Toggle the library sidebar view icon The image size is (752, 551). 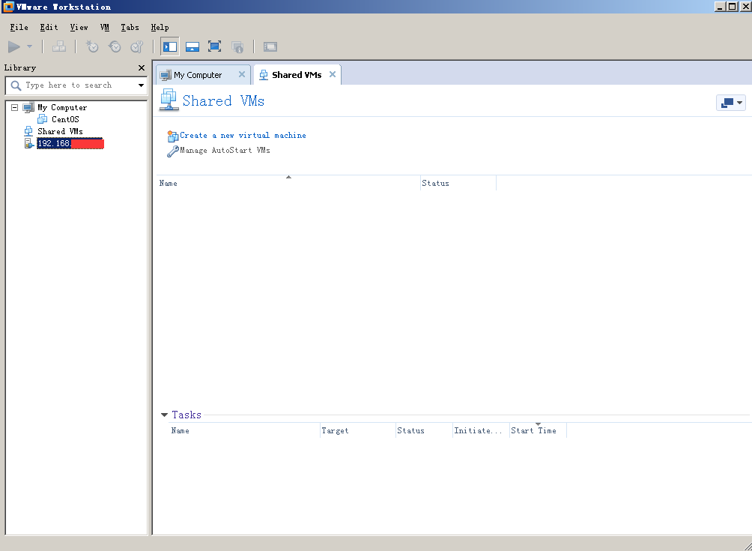click(170, 46)
